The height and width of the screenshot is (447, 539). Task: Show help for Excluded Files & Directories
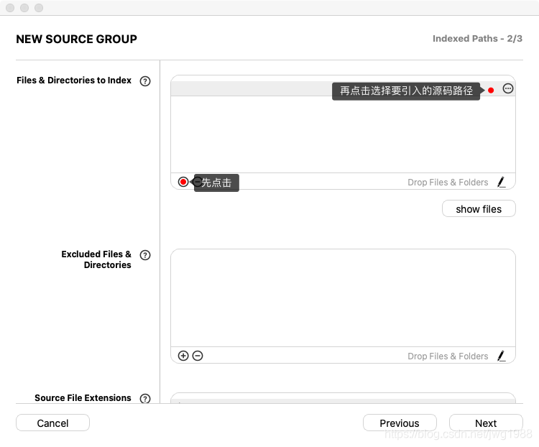[145, 255]
